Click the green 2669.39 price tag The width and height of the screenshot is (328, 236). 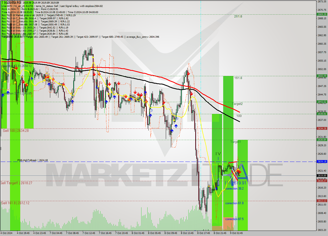click(x=322, y=14)
